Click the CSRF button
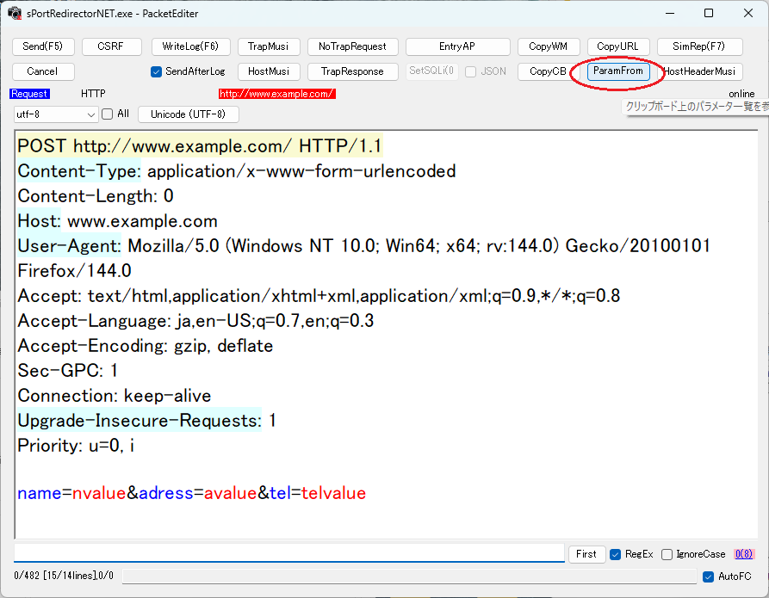Viewport: 769px width, 598px height. pyautogui.click(x=111, y=46)
